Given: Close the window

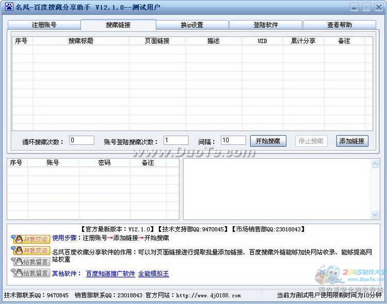Looking at the screenshot, I should [x=379, y=7].
